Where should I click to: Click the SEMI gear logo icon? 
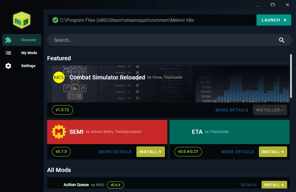click(59, 132)
